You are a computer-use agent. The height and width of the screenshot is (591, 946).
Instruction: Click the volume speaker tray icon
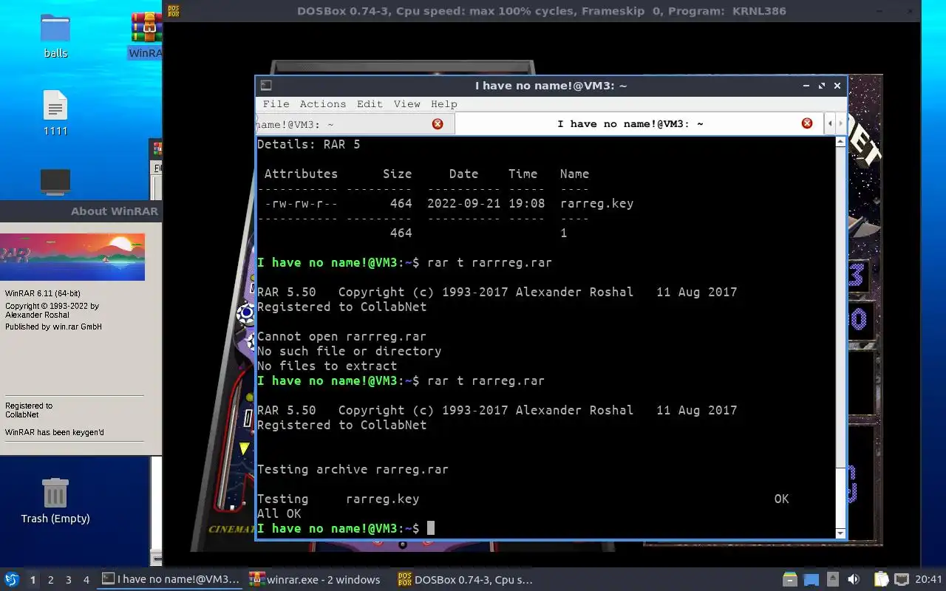coord(853,579)
